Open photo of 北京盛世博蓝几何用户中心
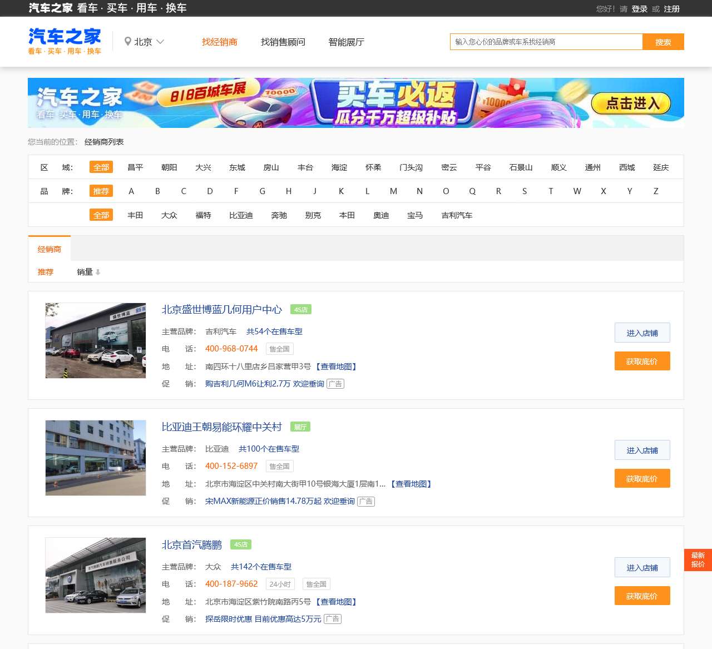 (96, 340)
